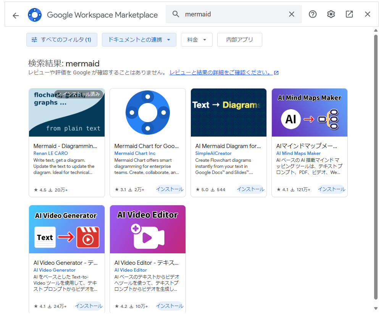Open the すべてのフィルタ (1) filter button
This screenshot has height=314, width=381.
[62, 40]
